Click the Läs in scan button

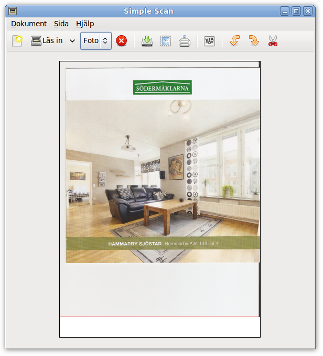(x=47, y=41)
